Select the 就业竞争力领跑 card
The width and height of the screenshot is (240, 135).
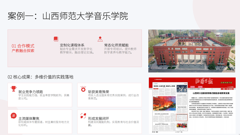pos(40,95)
